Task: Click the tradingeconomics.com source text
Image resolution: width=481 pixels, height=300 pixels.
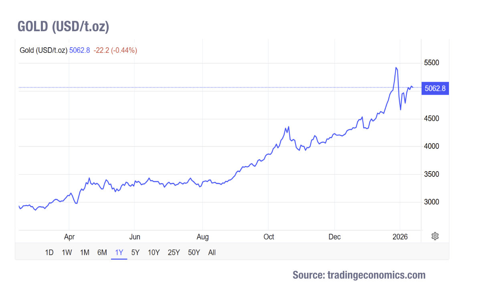Action: point(359,275)
